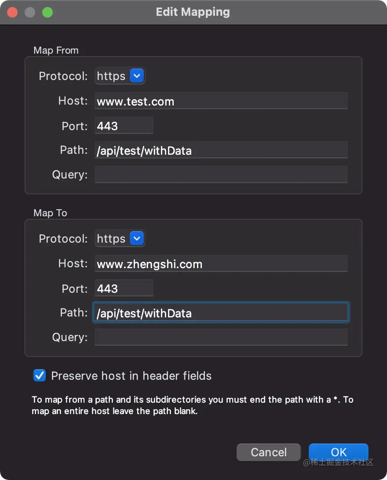Open the Map To protocol dropdown arrow

pos(137,238)
